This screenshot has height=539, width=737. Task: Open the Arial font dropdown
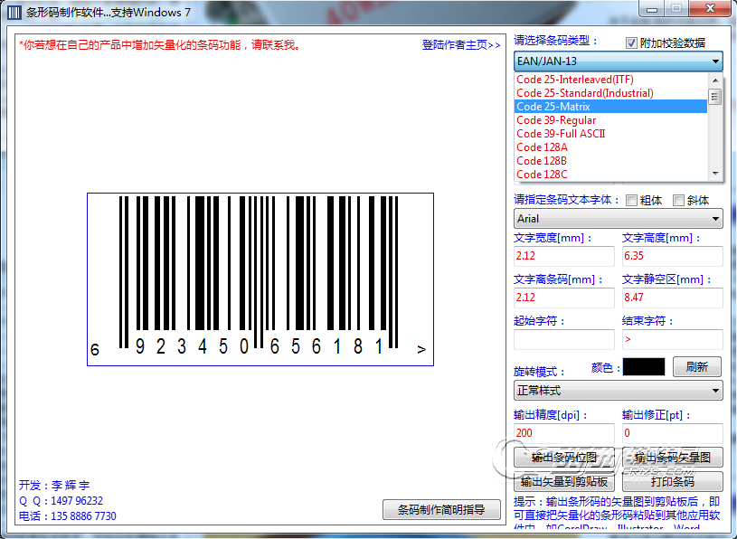click(618, 219)
